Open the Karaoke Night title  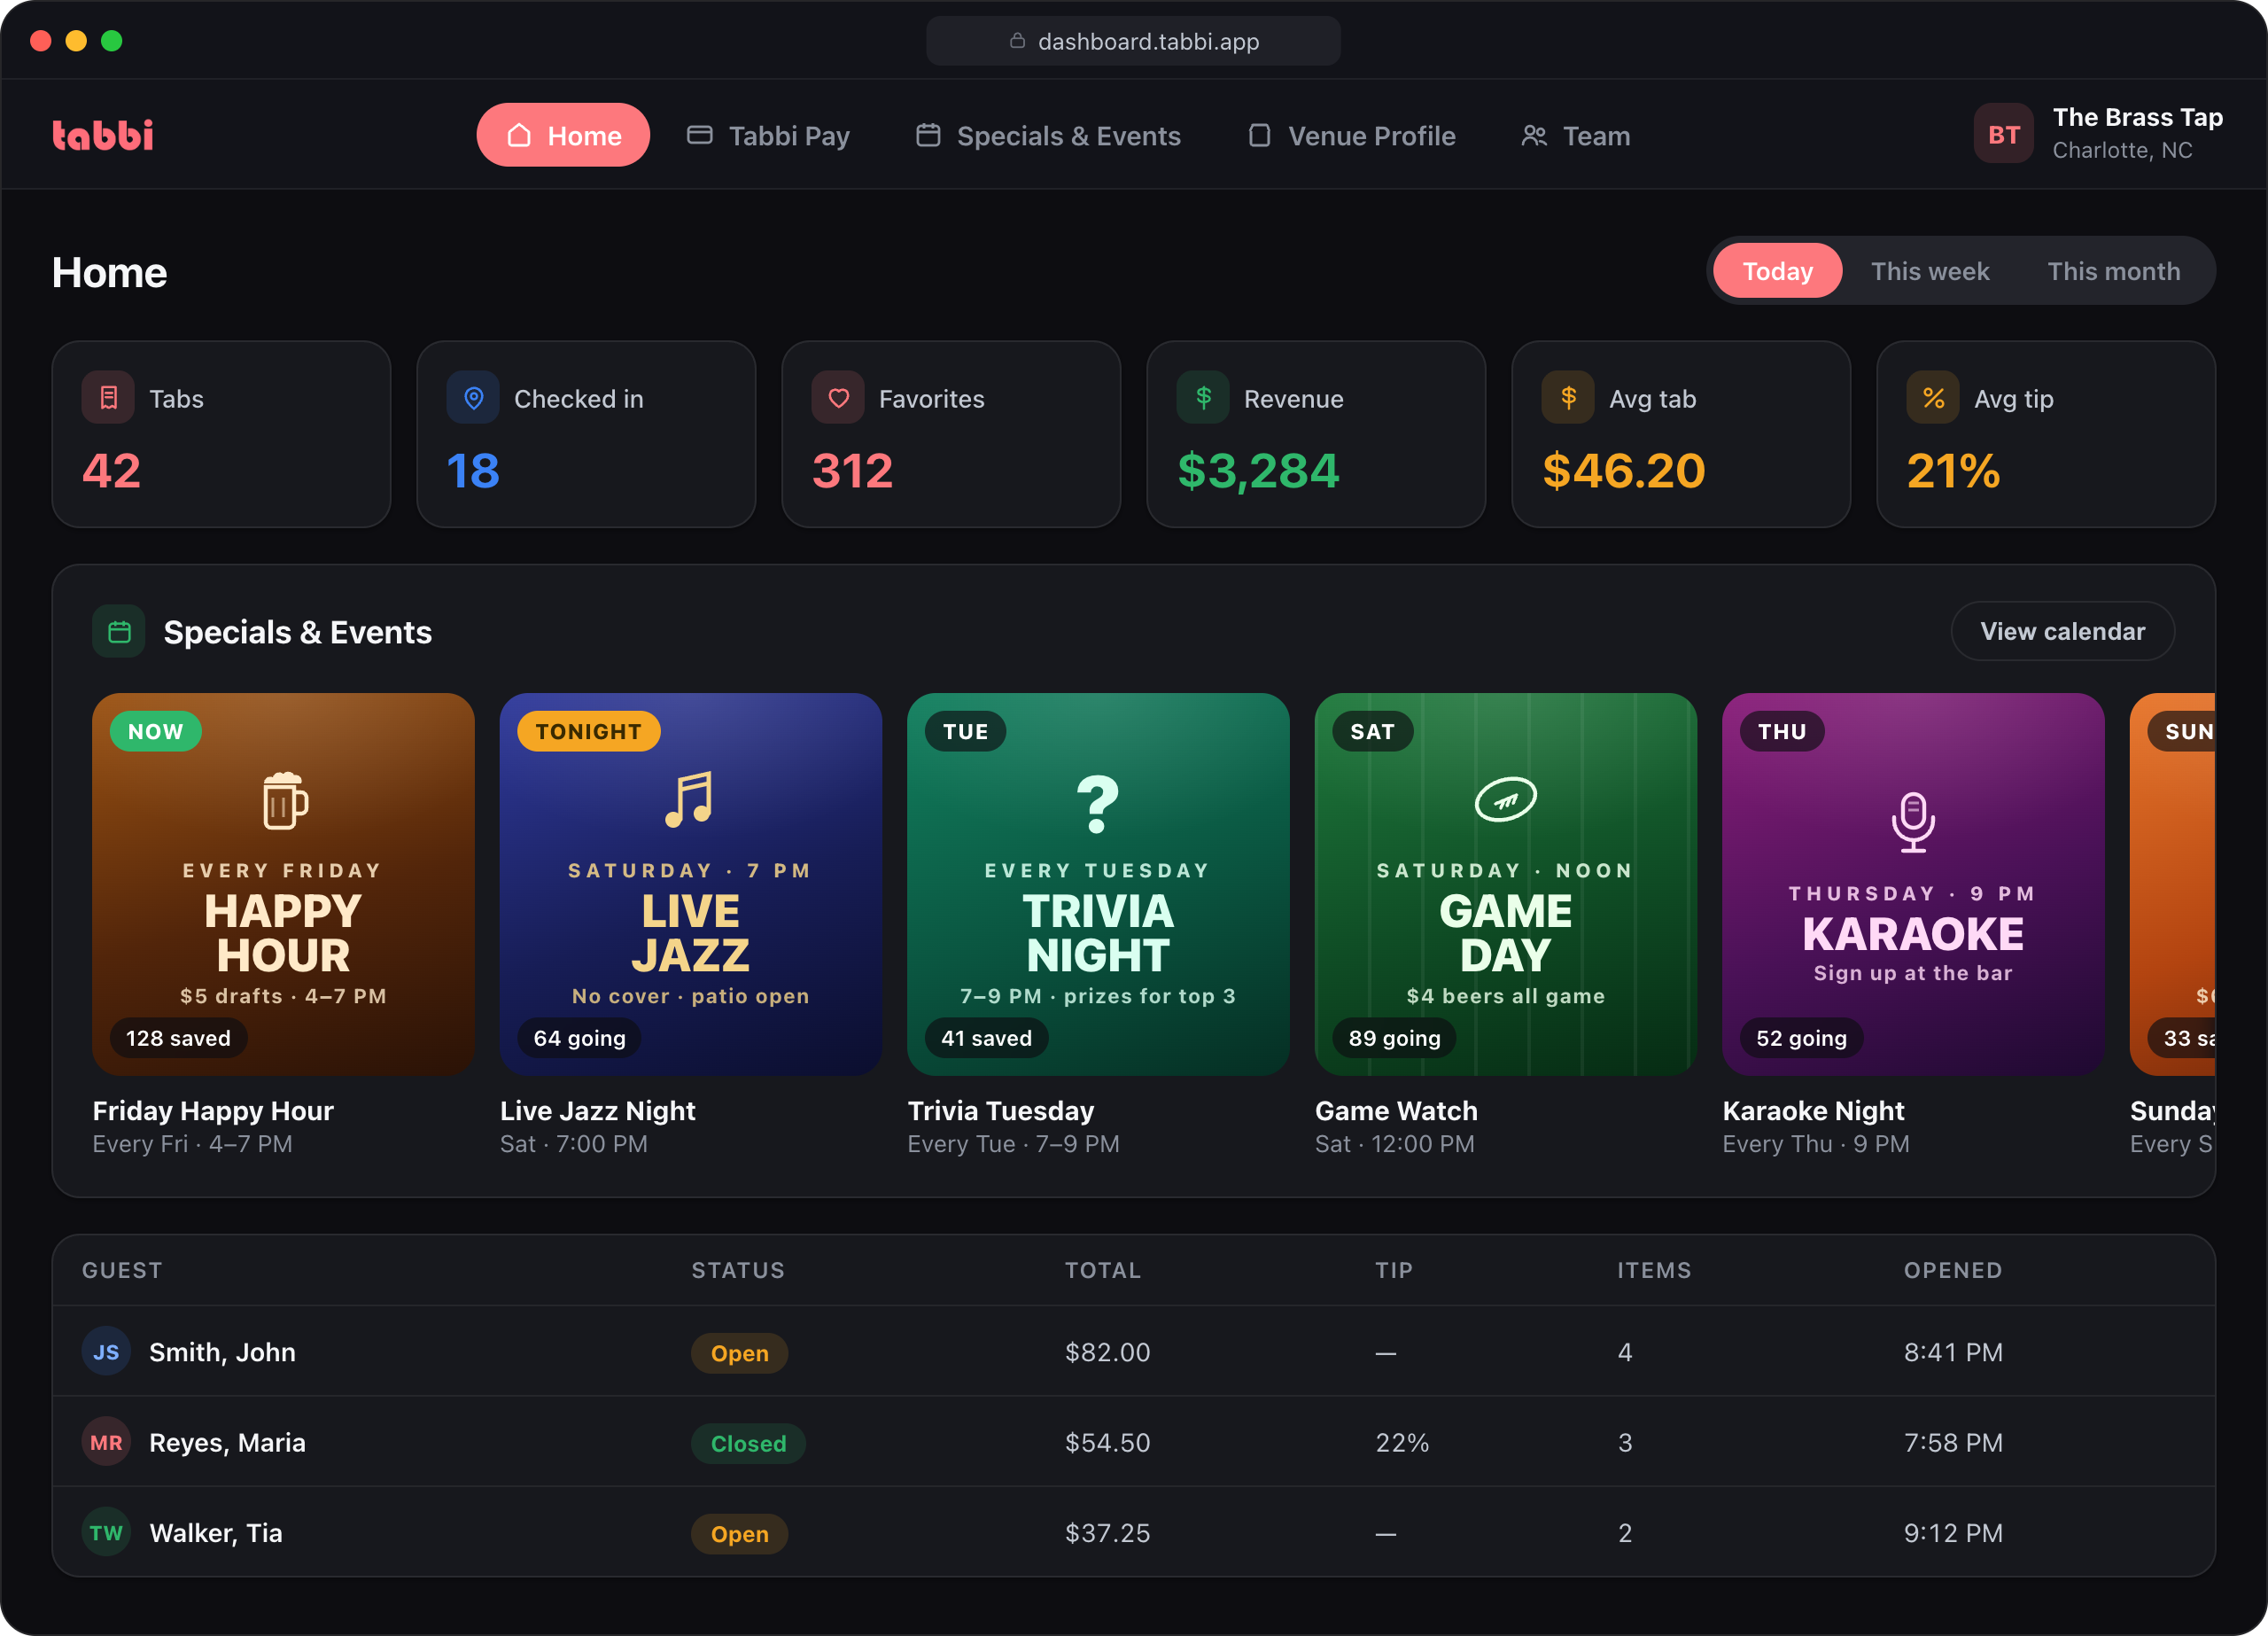[x=1813, y=1110]
